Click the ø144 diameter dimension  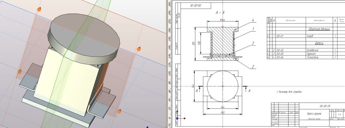pyautogui.click(x=222, y=20)
